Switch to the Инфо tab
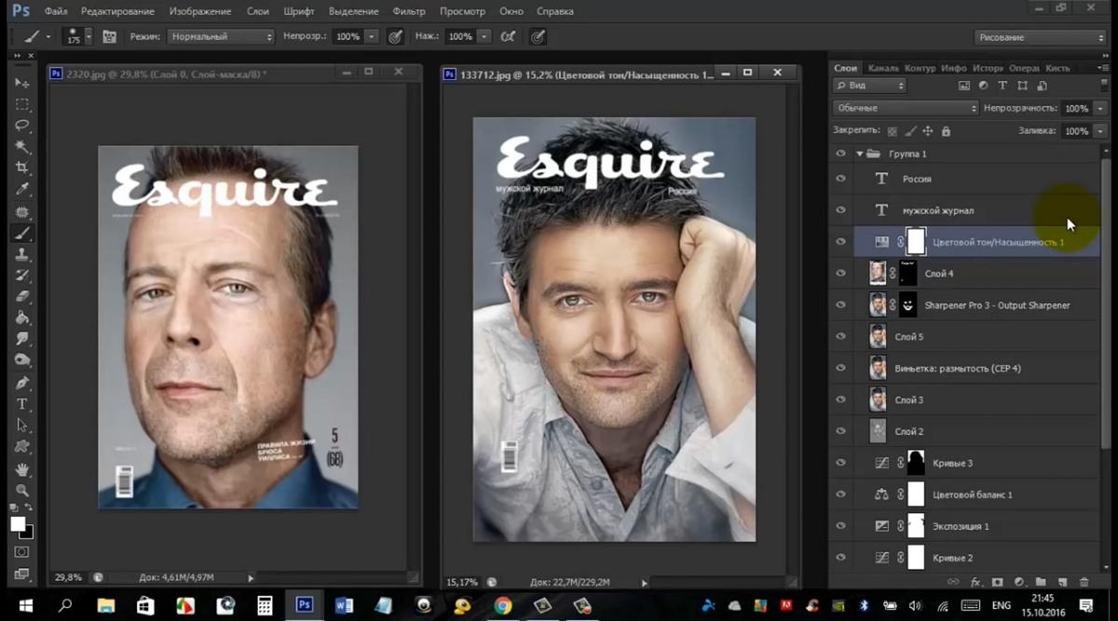 pyautogui.click(x=953, y=68)
